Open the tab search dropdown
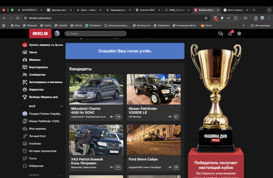Image resolution: width=273 pixels, height=178 pixels. click(x=269, y=10)
